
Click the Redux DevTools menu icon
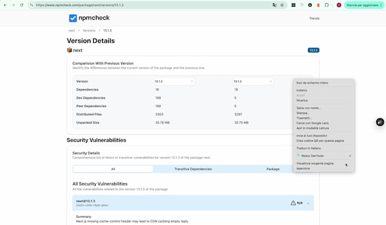(298, 156)
